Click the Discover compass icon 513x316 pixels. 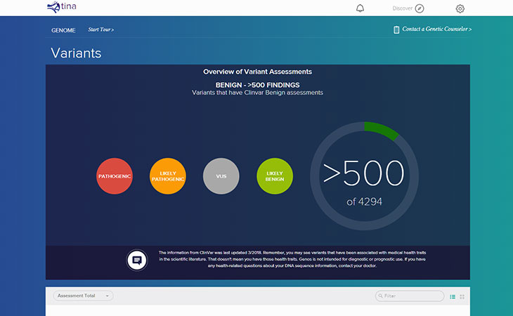pos(420,8)
